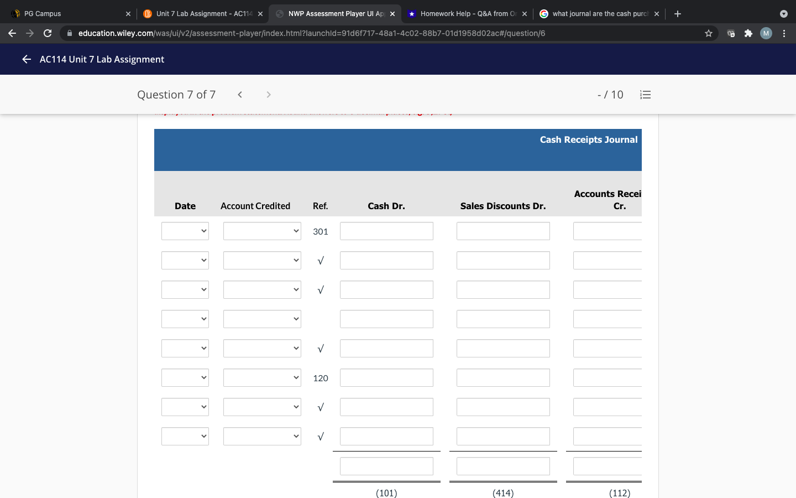The height and width of the screenshot is (498, 796).
Task: Click the previous question chevron
Action: [239, 95]
